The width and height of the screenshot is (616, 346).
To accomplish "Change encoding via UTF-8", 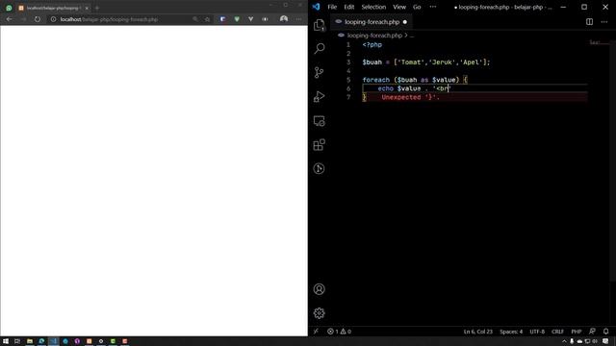I will coord(537,332).
